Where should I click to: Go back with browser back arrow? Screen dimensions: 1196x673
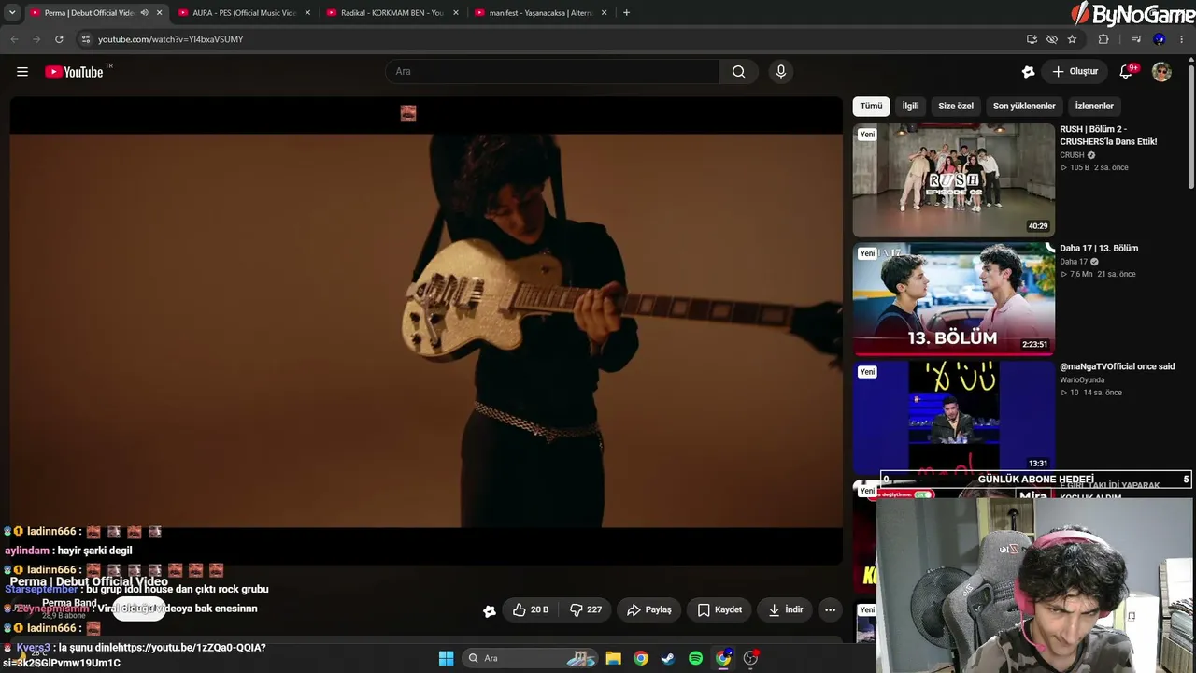(14, 39)
